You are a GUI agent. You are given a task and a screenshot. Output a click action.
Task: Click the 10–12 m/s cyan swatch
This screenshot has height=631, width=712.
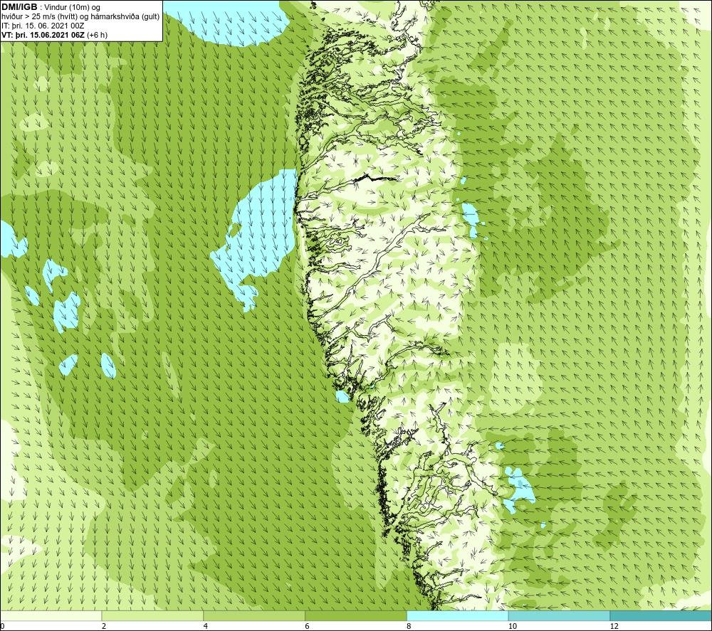coord(560,615)
